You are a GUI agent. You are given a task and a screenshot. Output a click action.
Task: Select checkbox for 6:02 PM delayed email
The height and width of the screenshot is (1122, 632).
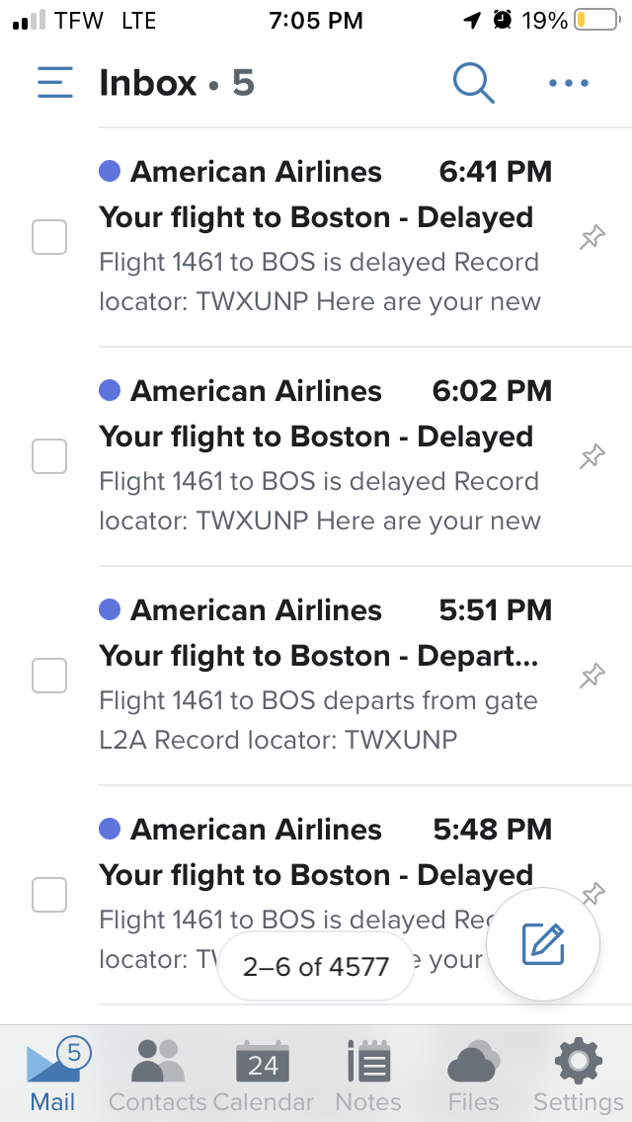[49, 456]
